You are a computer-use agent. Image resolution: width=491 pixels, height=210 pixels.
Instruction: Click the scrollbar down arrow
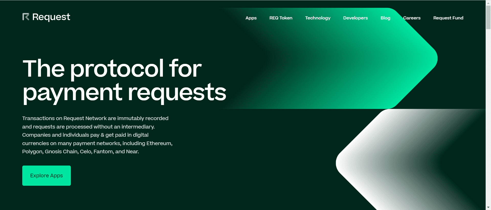point(488,207)
